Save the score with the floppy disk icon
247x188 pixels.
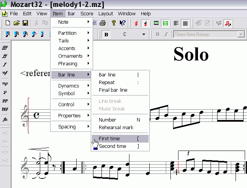(x=25, y=23)
